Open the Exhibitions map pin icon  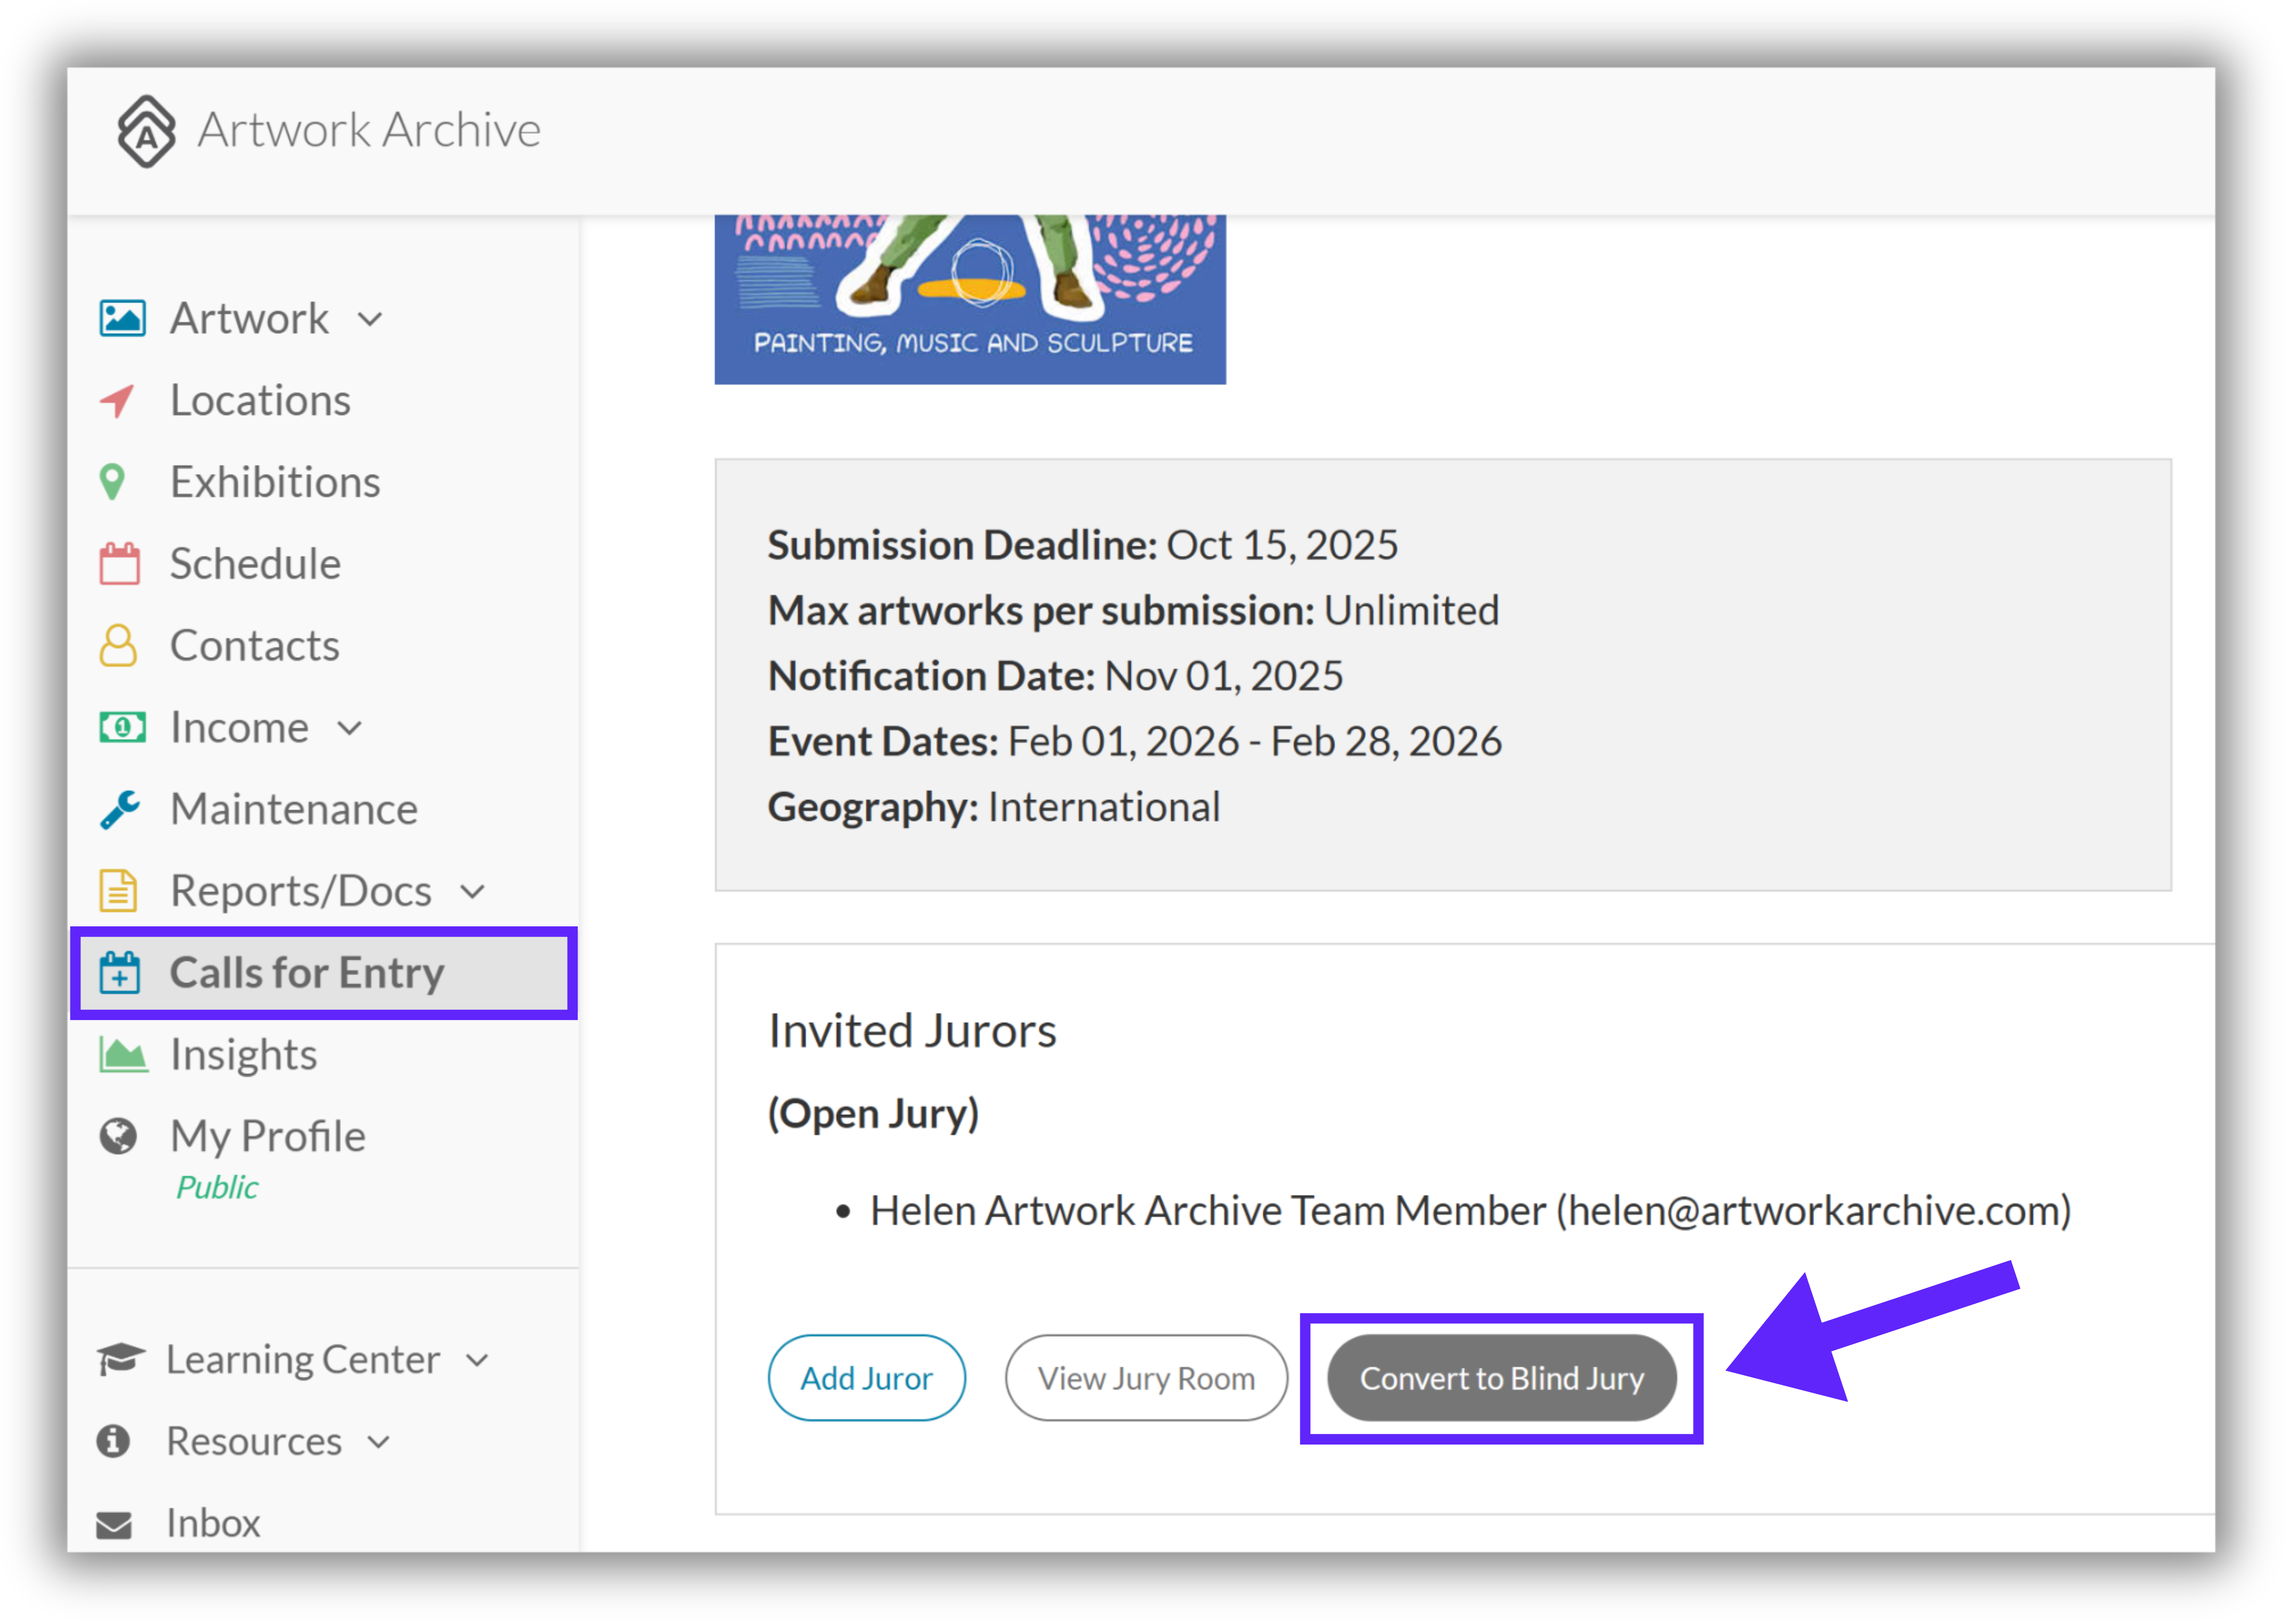point(113,482)
